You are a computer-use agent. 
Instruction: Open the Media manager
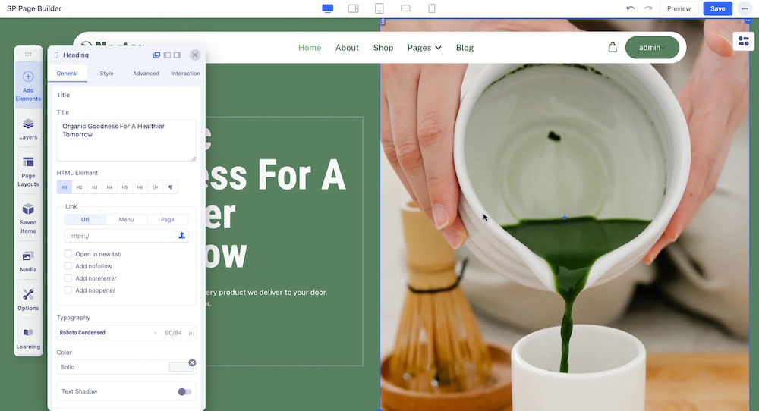(x=28, y=261)
